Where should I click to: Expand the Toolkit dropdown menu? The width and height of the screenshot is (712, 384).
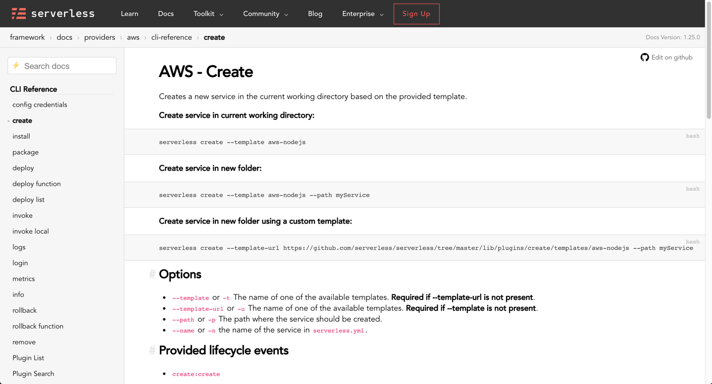click(x=208, y=14)
